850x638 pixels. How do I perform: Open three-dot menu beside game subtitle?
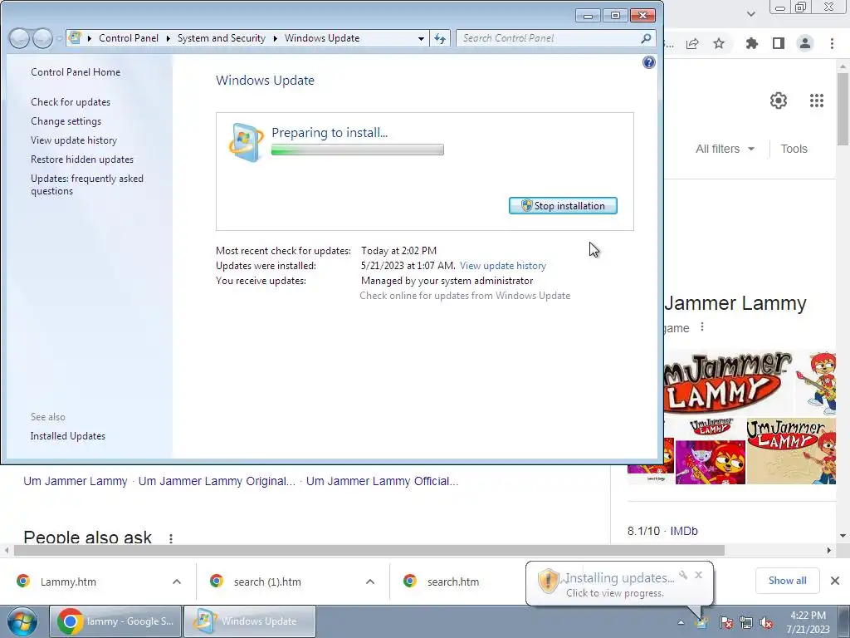[702, 326]
